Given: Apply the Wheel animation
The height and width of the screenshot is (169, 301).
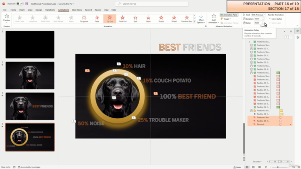Looking at the screenshot, I should click(174, 19).
